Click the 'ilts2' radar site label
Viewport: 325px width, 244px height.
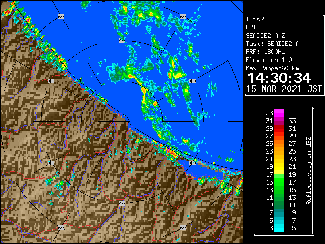[255, 19]
